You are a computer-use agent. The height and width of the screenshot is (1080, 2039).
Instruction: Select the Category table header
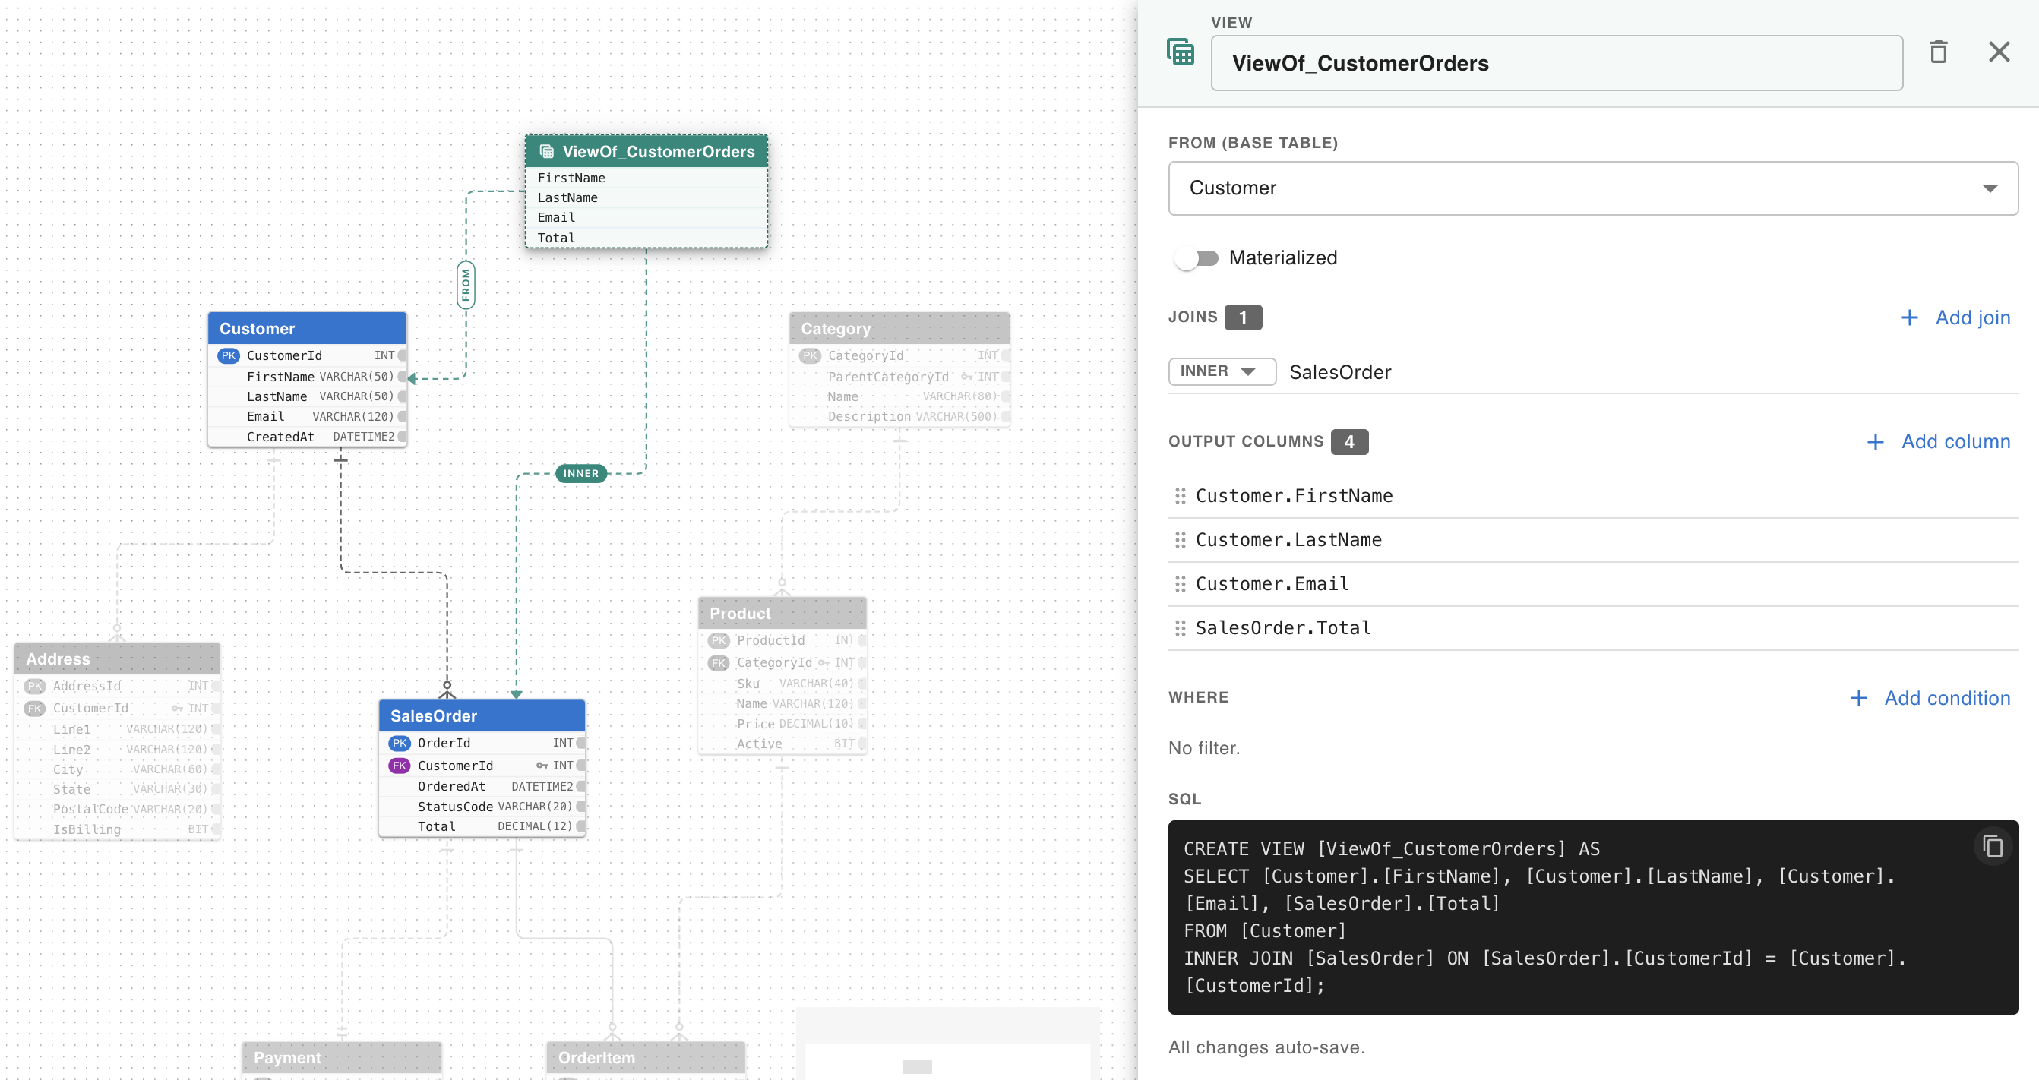(899, 328)
